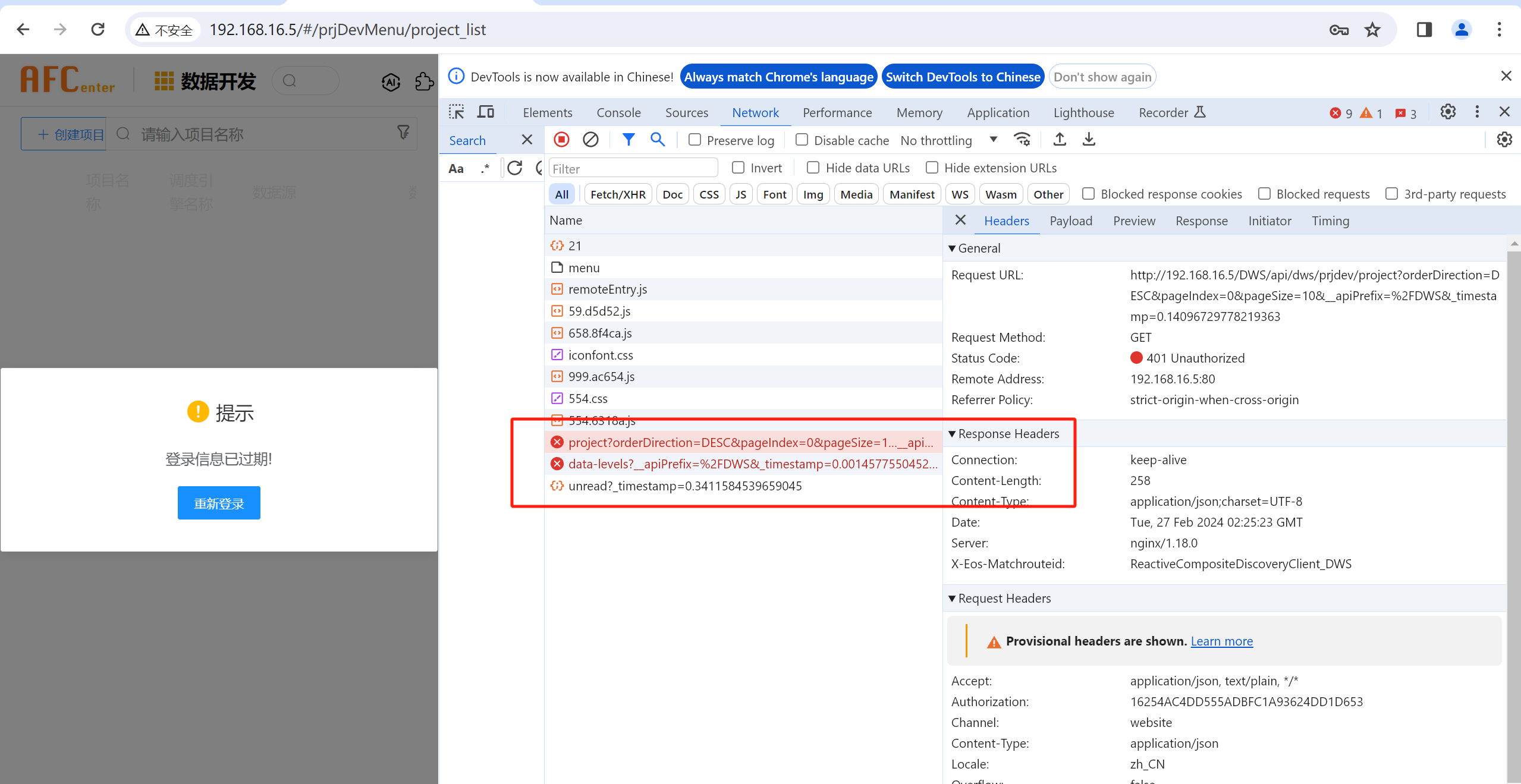The width and height of the screenshot is (1521, 784).
Task: Toggle the network filter funnel icon
Action: (x=628, y=140)
